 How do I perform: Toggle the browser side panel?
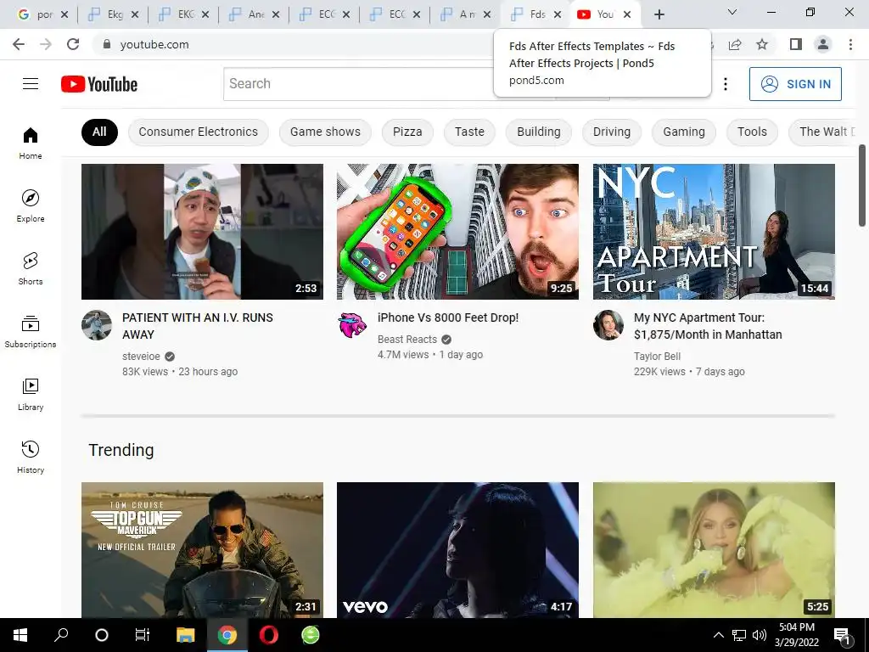(796, 44)
